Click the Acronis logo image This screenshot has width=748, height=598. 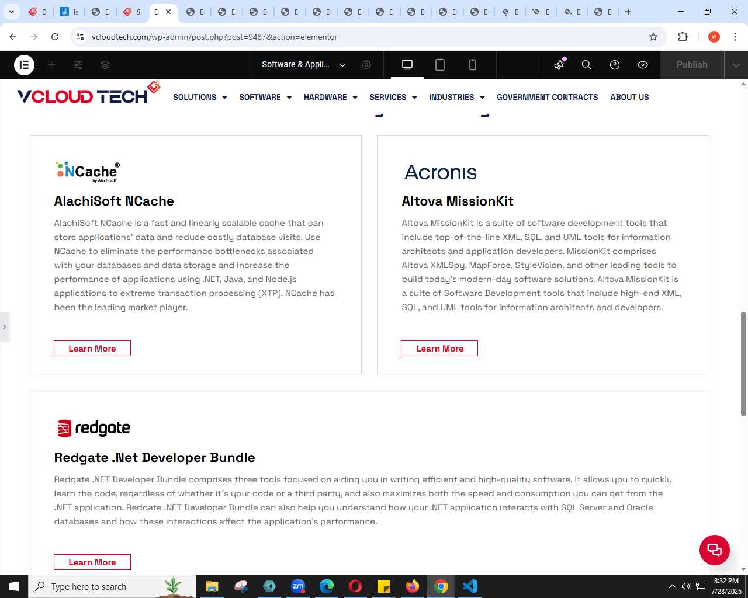point(441,172)
